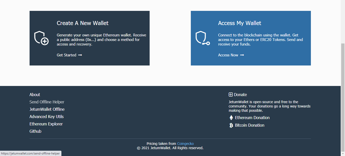Click the scrollbar down arrow
Viewport: 345px width, 156px height.
pos(343,154)
